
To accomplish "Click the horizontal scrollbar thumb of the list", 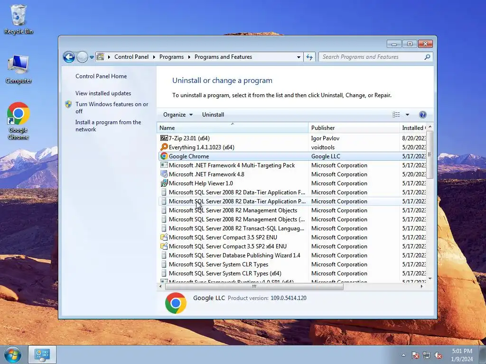I will 254,287.
